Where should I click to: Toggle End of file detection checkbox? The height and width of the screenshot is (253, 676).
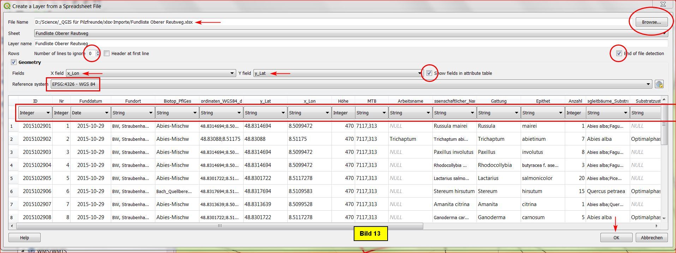point(619,54)
